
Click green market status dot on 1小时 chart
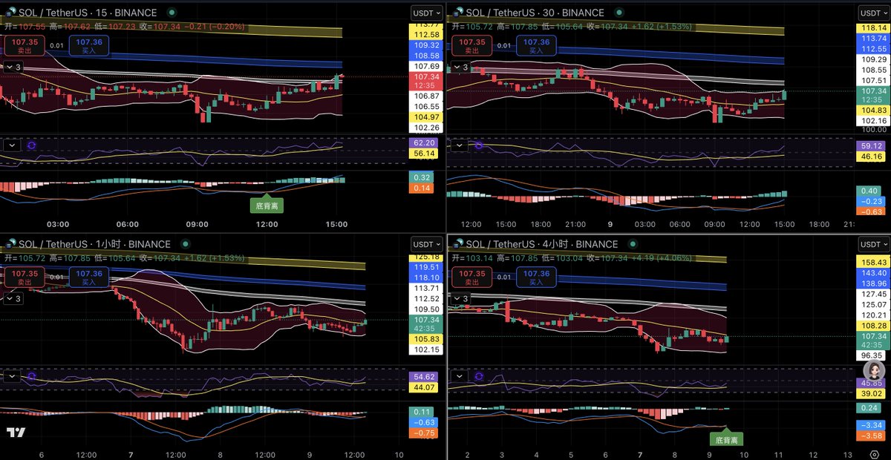coord(187,244)
